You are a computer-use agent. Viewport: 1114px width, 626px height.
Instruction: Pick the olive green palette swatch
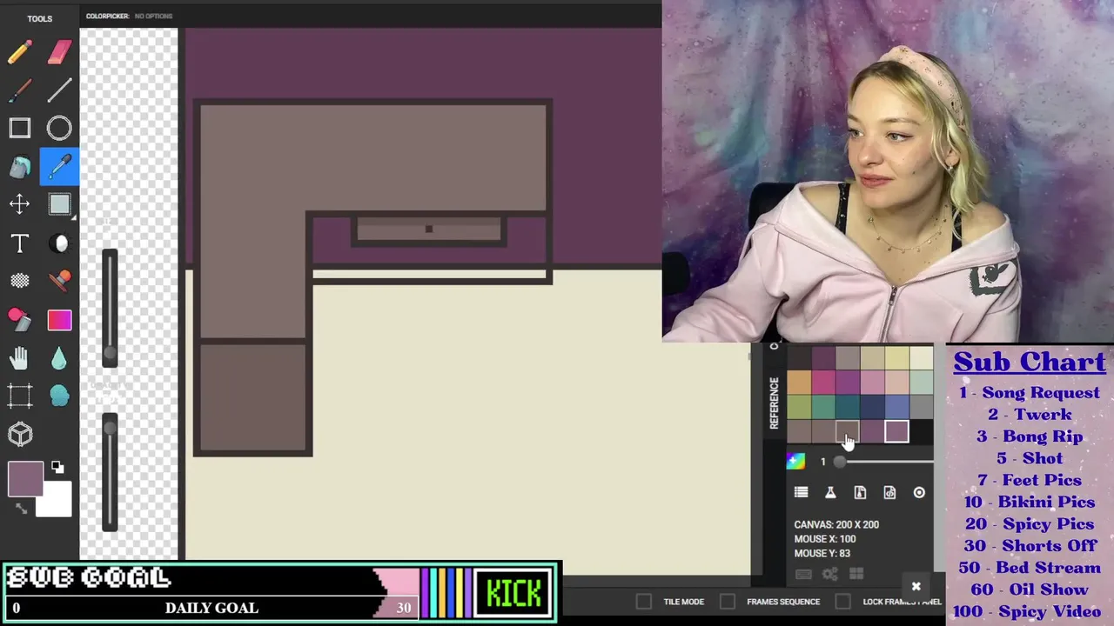click(799, 407)
